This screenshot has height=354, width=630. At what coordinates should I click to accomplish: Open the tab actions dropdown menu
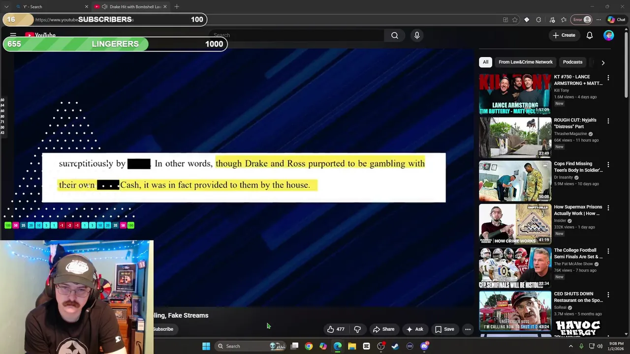pos(6,7)
